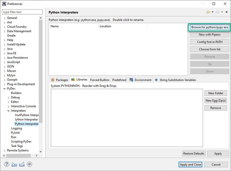Open the String Substitution Variables tab
Image resolution: width=231 pixels, height=171 pixels.
click(175, 80)
